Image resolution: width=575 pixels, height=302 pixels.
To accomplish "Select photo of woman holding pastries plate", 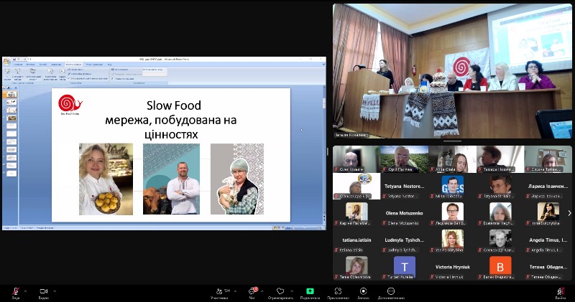I will (106, 179).
